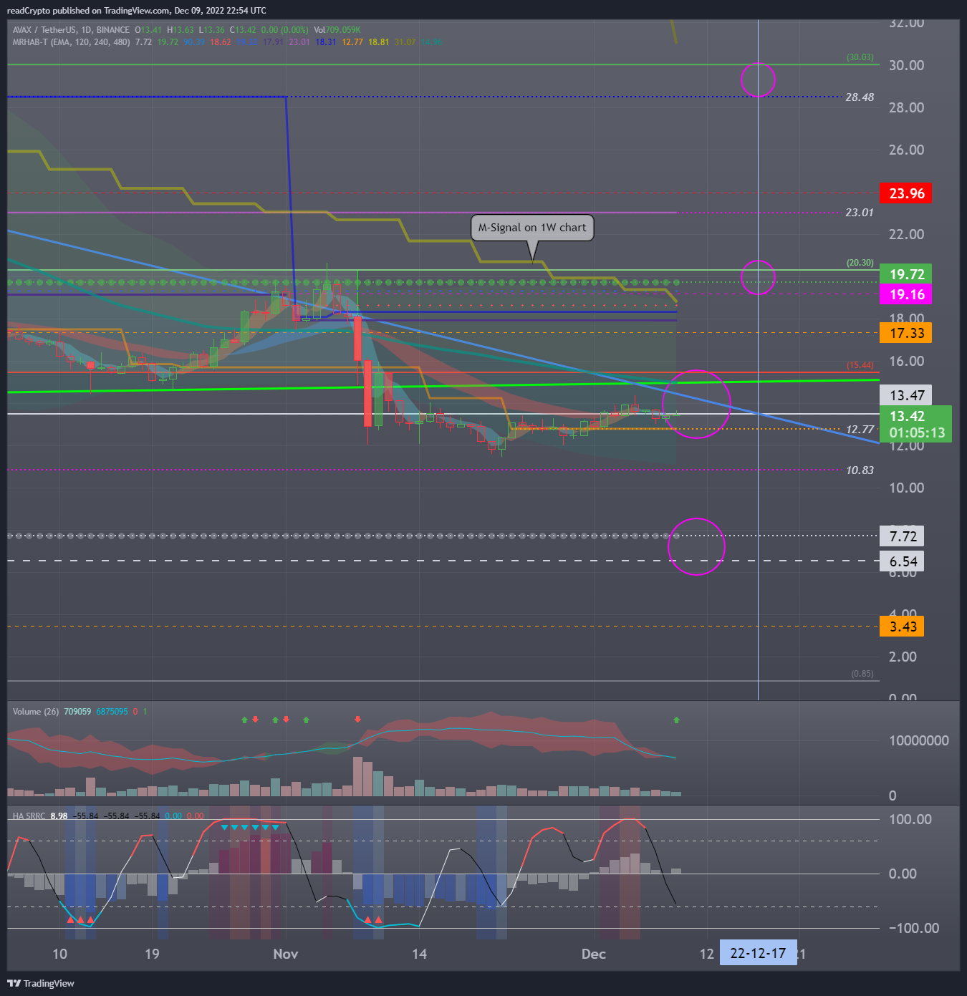Click the TradingView logo at bottom
Viewport: 967px width, 996px height.
click(41, 983)
